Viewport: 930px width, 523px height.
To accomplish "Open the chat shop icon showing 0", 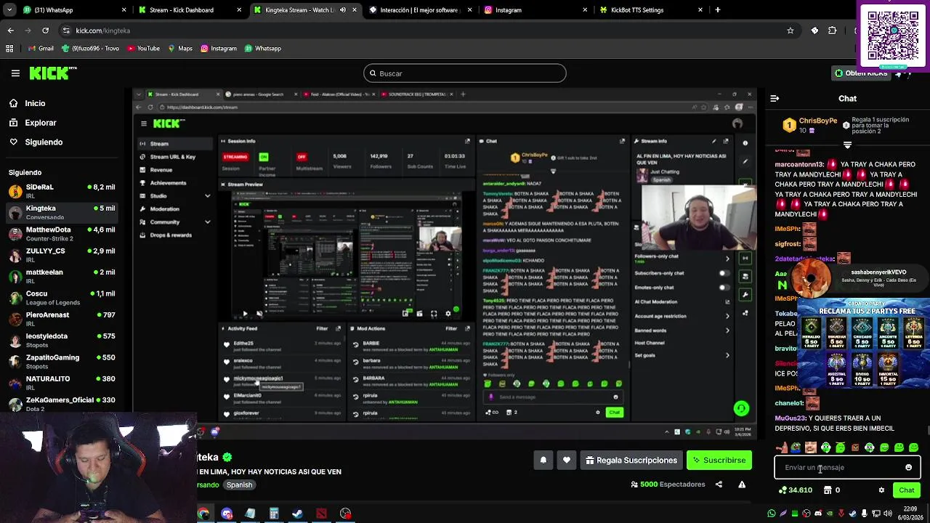I will point(832,490).
